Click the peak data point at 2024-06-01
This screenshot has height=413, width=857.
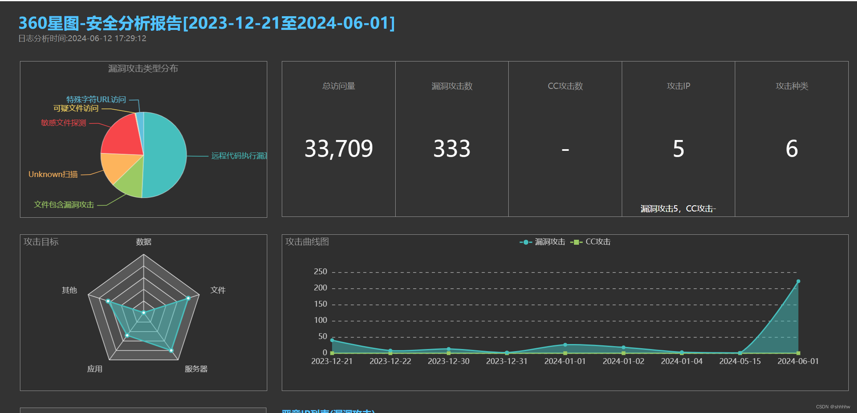(798, 281)
